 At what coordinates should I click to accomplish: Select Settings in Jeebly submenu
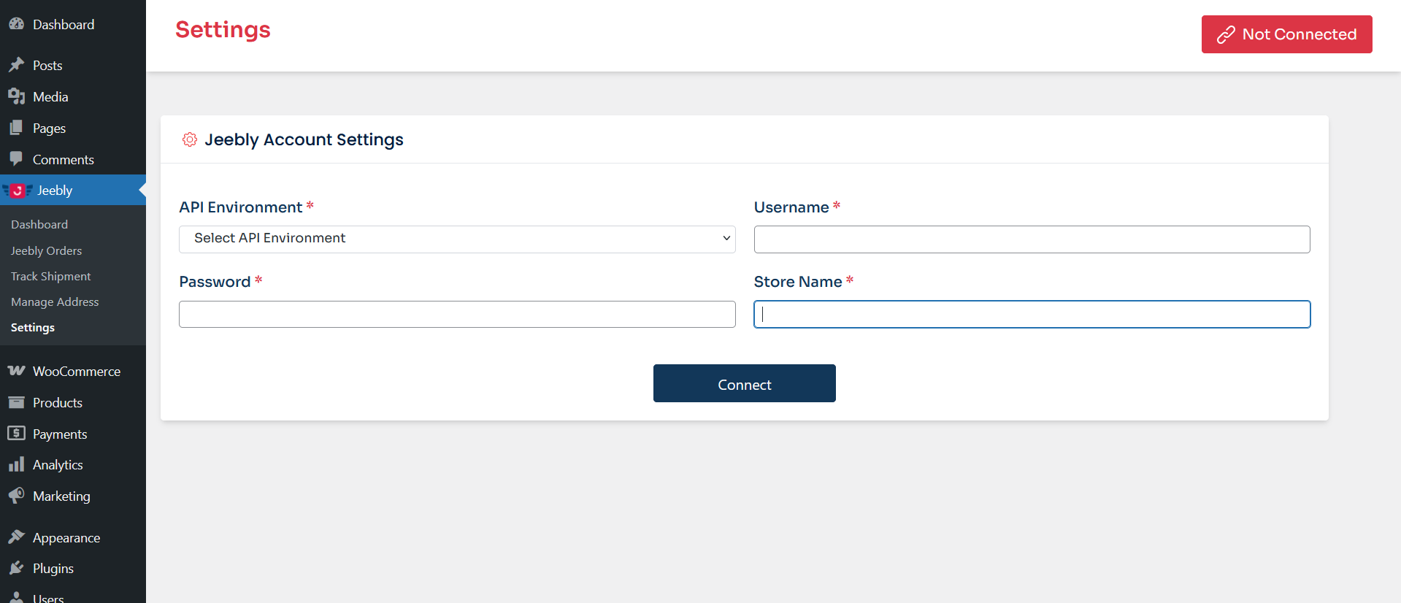point(33,327)
